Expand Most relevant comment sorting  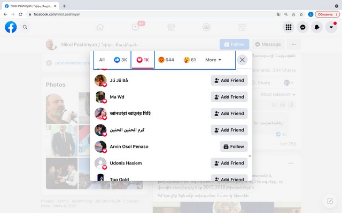pos(278,94)
